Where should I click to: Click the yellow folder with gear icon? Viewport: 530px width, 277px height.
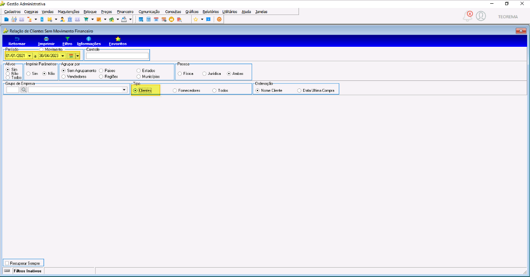tap(50, 19)
